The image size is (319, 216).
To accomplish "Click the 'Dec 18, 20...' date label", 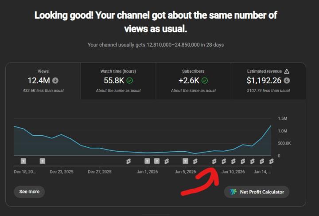I will point(25,172).
